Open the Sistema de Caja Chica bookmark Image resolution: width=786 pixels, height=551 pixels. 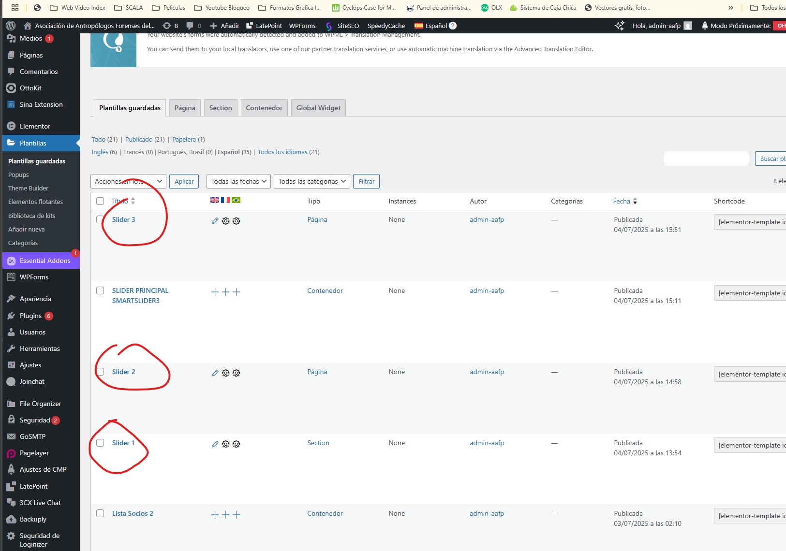(543, 7)
